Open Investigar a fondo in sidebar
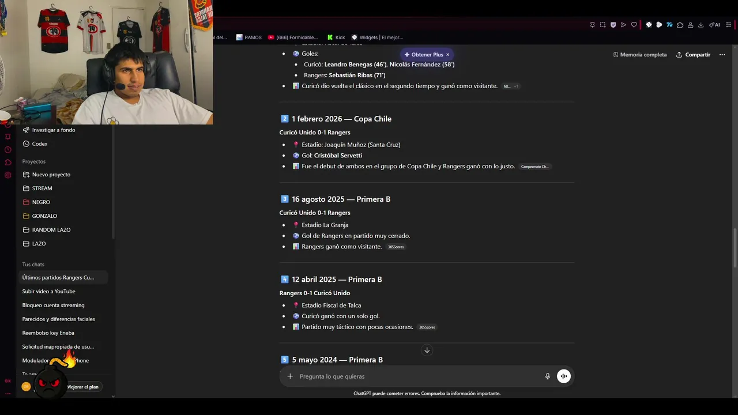 pyautogui.click(x=49, y=130)
